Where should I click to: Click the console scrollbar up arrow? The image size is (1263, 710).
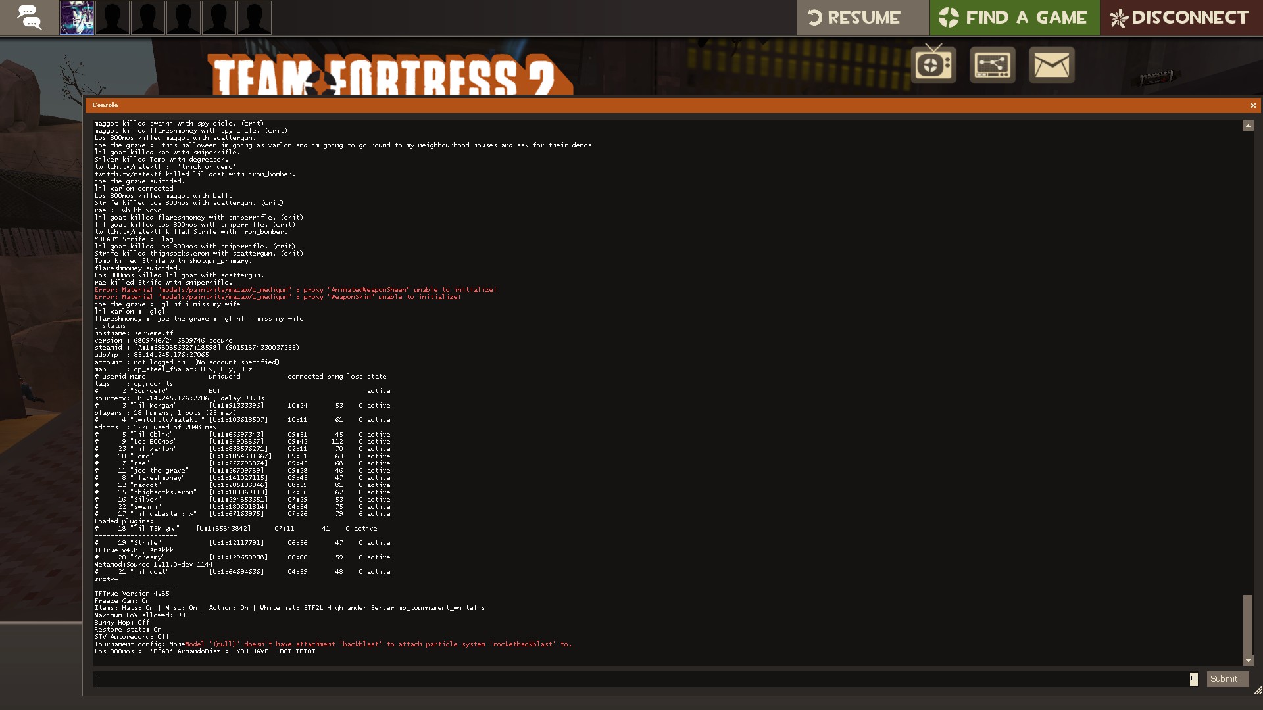1247,126
